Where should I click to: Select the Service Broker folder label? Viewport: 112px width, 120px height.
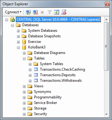click(x=45, y=103)
